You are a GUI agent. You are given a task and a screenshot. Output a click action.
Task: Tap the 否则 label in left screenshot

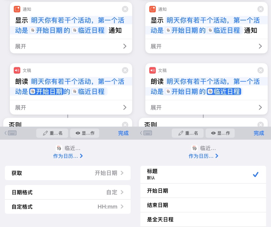[x=15, y=124]
